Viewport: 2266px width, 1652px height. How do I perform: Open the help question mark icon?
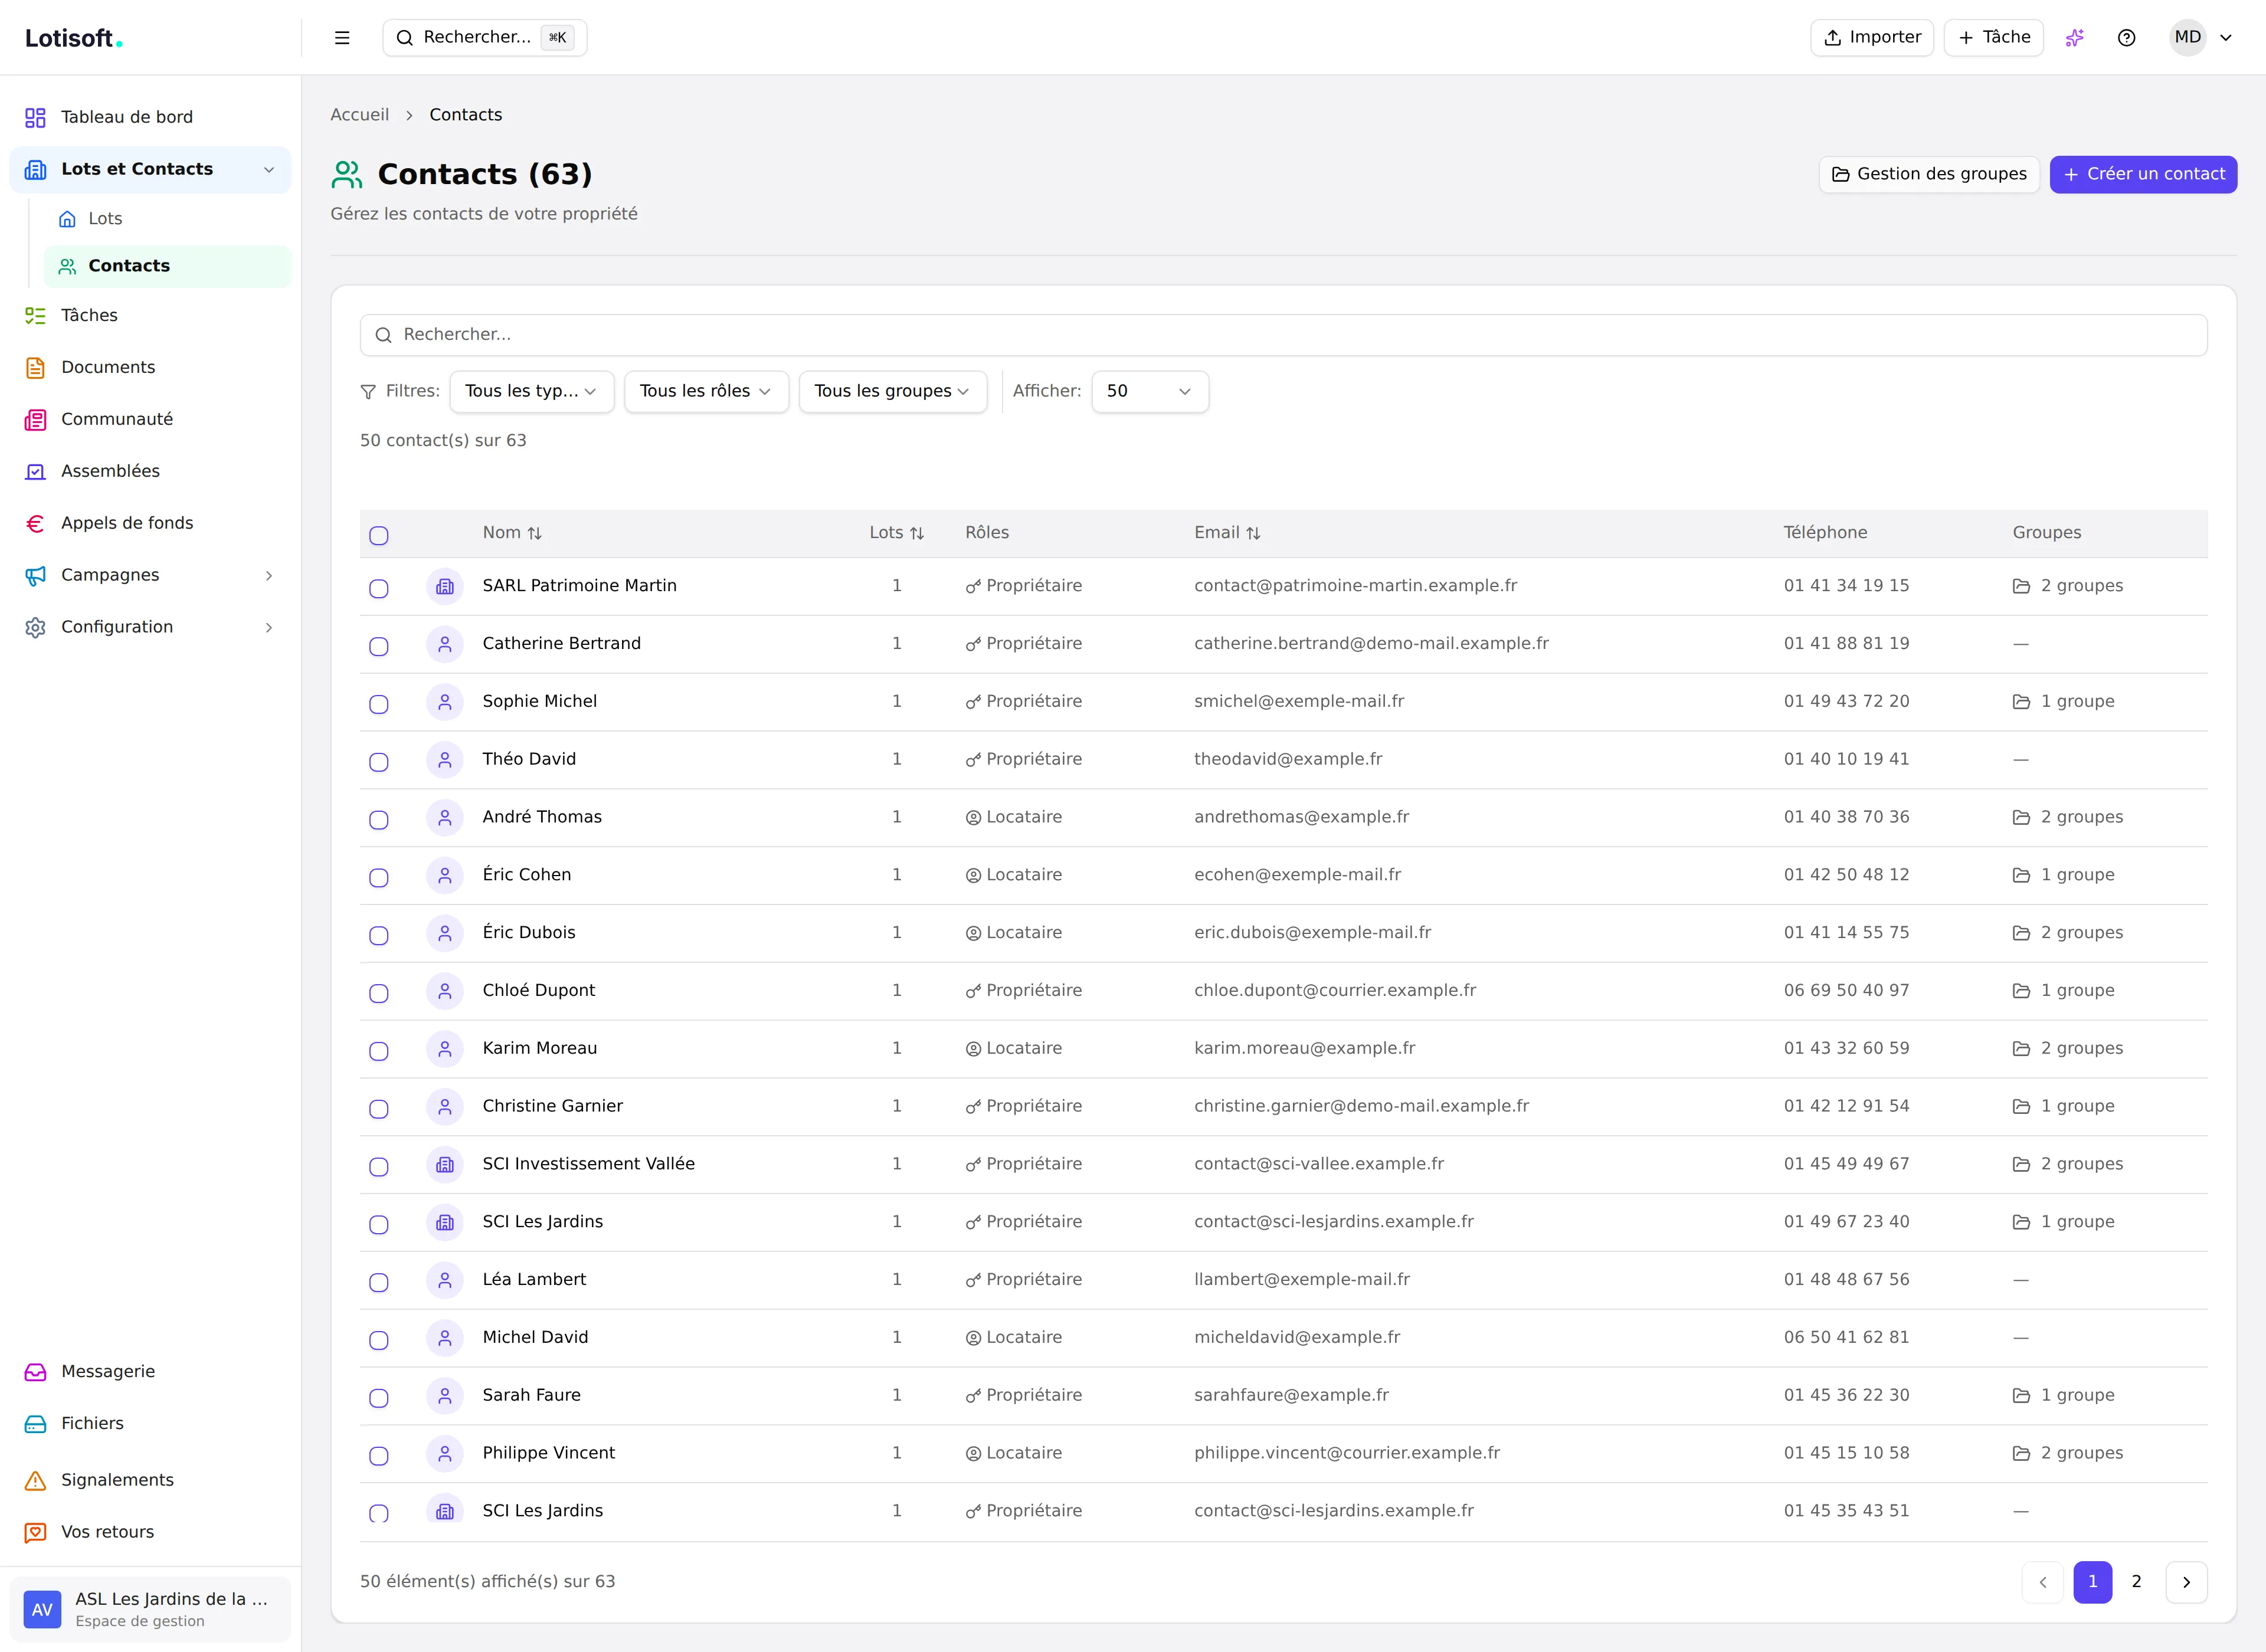click(x=2127, y=38)
